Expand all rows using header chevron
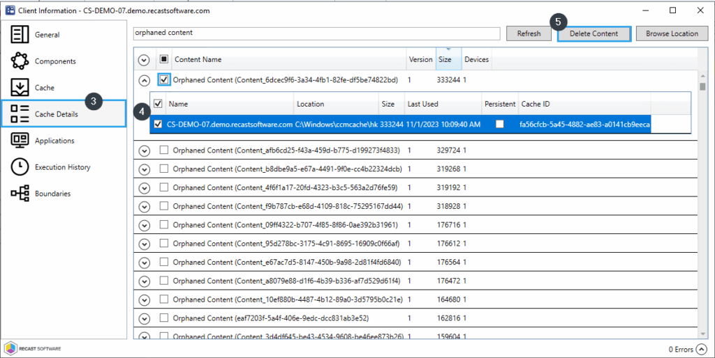Screen dimensions: 715x358 click(145, 60)
